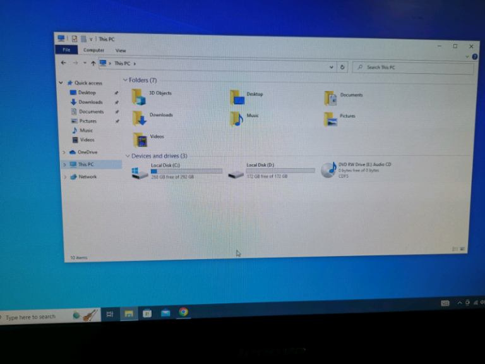The image size is (485, 364).
Task: Open the 3D Objects folder icon
Action: 138,97
